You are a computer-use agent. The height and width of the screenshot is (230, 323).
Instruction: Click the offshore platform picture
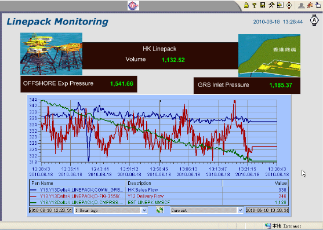(51, 54)
